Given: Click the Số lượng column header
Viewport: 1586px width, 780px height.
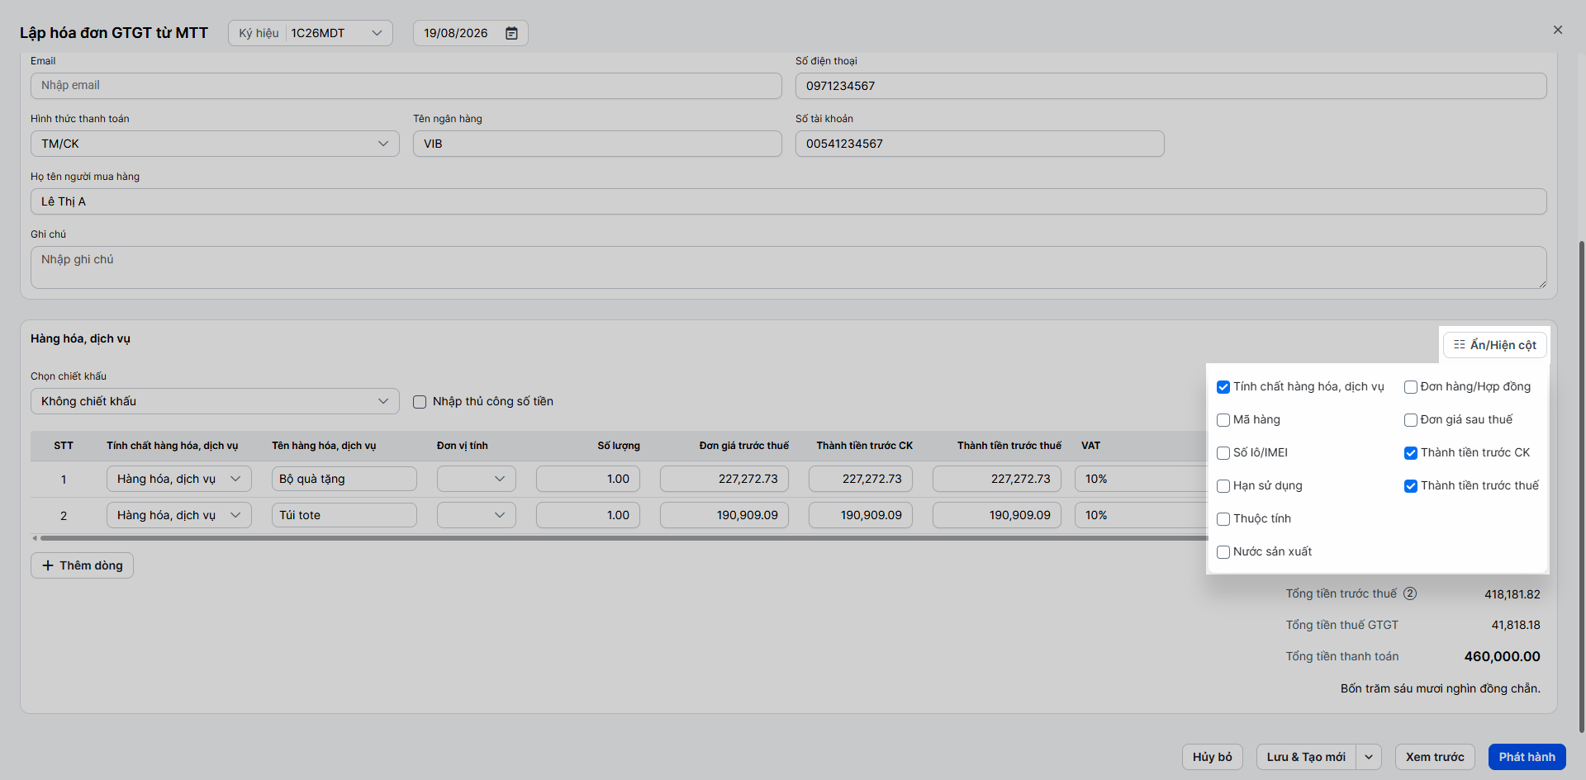Looking at the screenshot, I should tap(619, 446).
